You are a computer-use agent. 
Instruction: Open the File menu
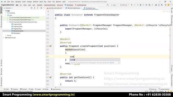point(5,2)
